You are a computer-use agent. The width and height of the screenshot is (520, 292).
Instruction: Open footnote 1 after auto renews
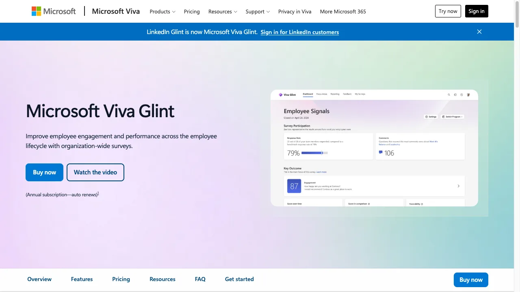(x=98, y=193)
